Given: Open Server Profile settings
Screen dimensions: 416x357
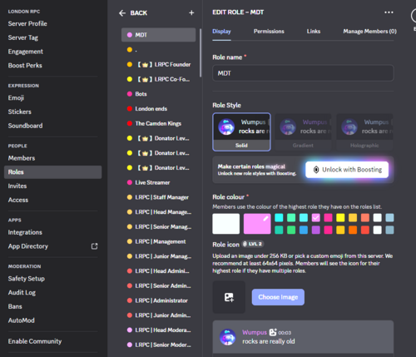Looking at the screenshot, I should coord(52,23).
